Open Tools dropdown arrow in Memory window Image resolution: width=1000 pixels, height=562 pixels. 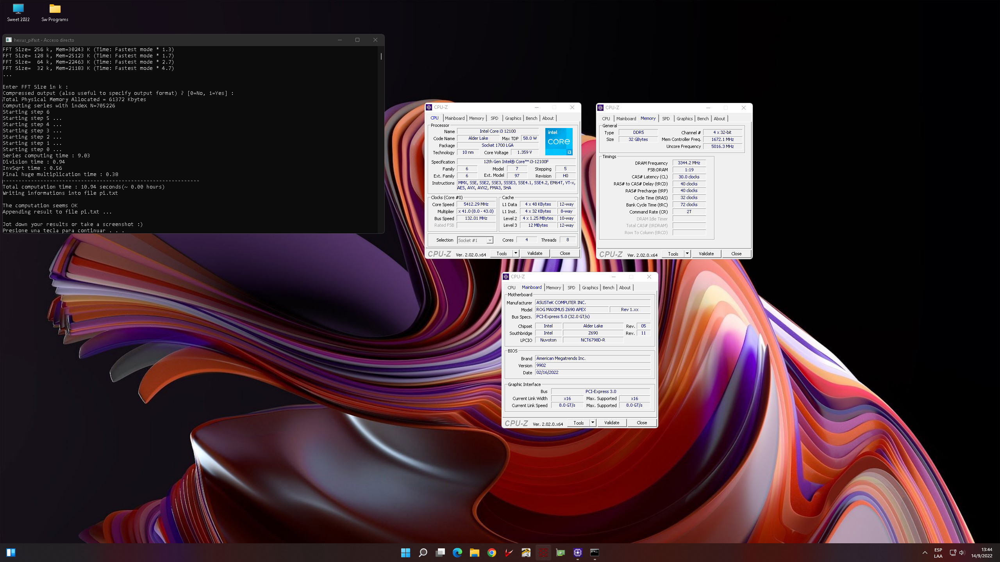687,254
